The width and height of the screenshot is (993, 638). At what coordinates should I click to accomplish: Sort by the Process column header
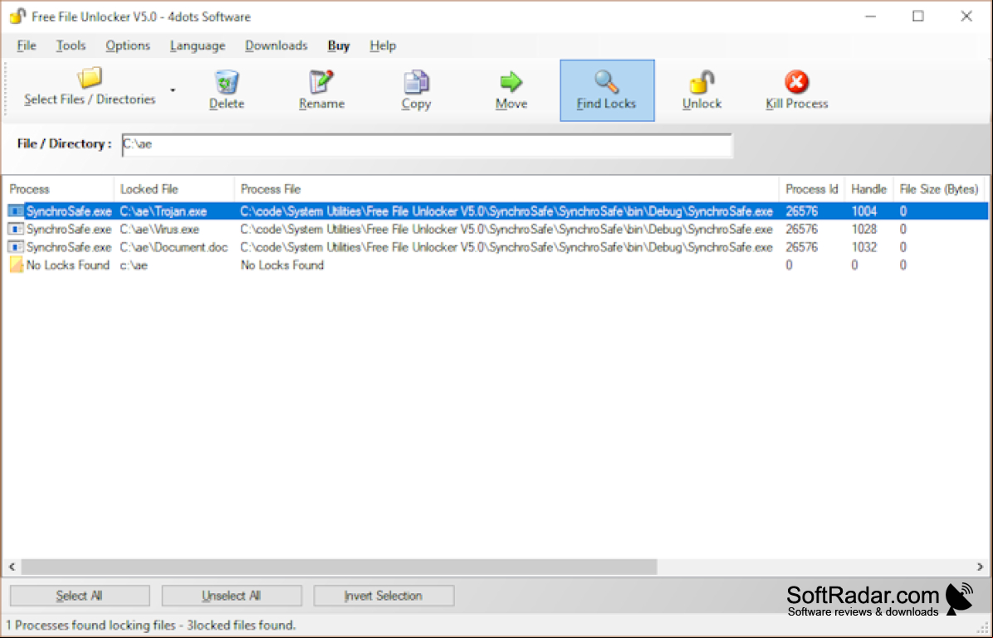(58, 189)
